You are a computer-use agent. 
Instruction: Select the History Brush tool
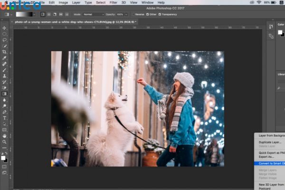click(x=4, y=82)
